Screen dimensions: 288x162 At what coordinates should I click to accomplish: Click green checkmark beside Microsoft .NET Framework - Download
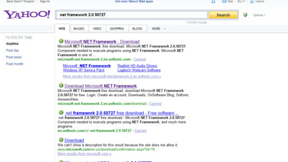pos(61,41)
